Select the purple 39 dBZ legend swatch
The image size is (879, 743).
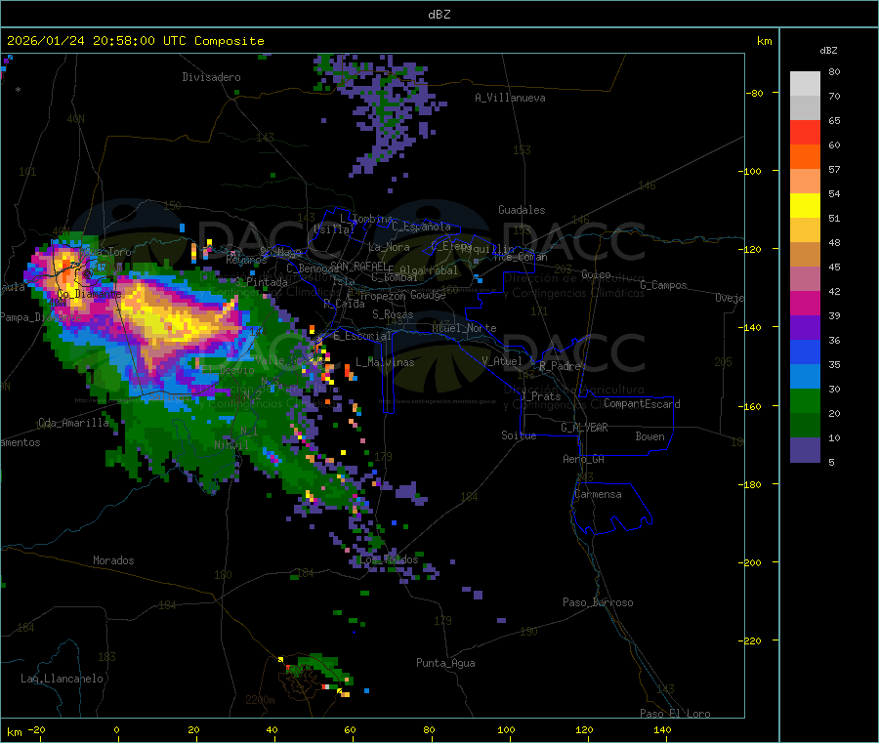click(x=805, y=328)
